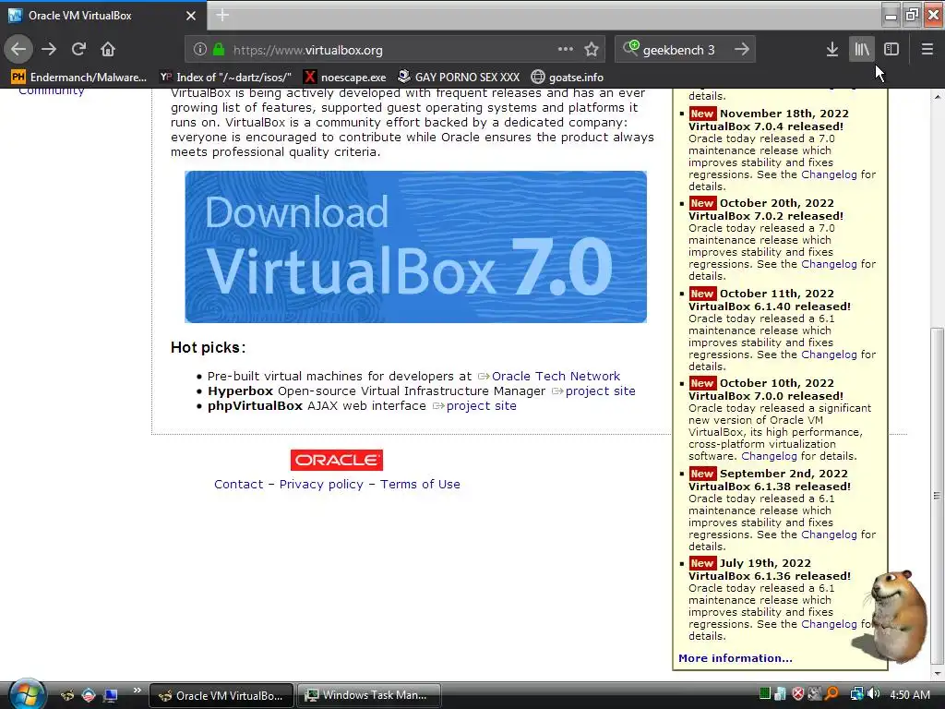Open page actions three-dots menu
This screenshot has width=945, height=709.
pos(566,50)
